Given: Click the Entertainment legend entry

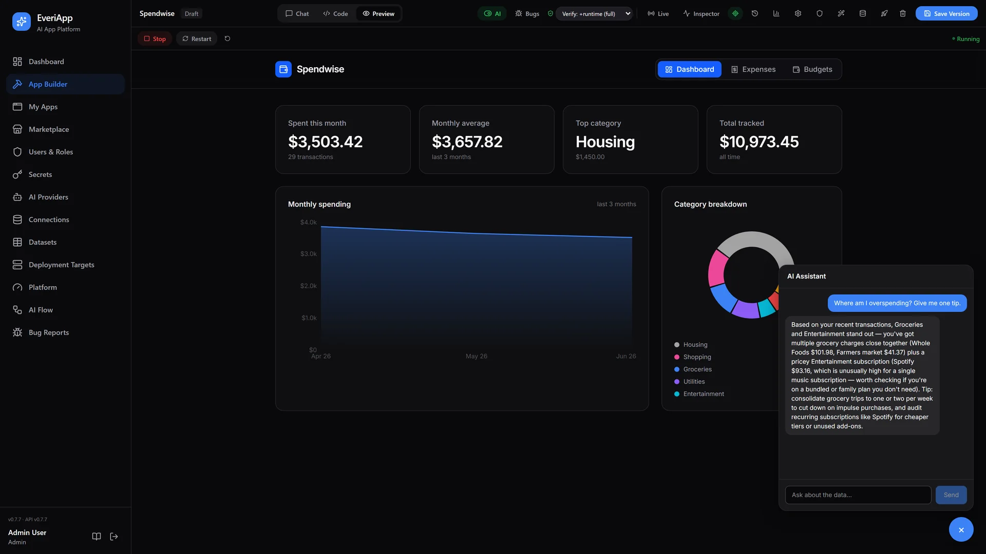Looking at the screenshot, I should tap(699, 394).
